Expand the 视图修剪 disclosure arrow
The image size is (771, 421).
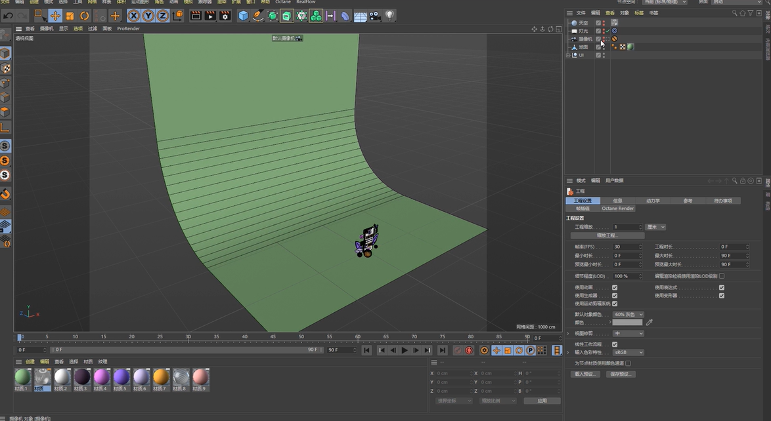(x=569, y=334)
